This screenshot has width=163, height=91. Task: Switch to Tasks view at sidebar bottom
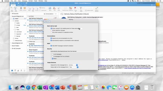coord(21,71)
